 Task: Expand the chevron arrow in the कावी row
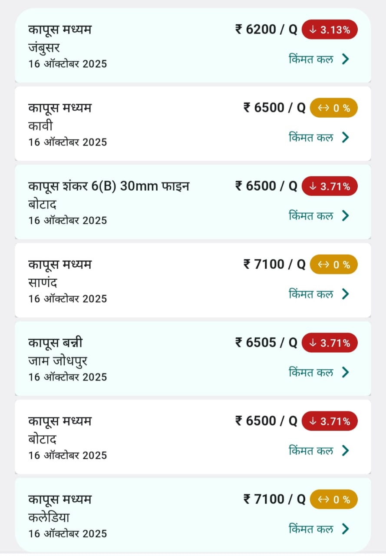(x=346, y=137)
